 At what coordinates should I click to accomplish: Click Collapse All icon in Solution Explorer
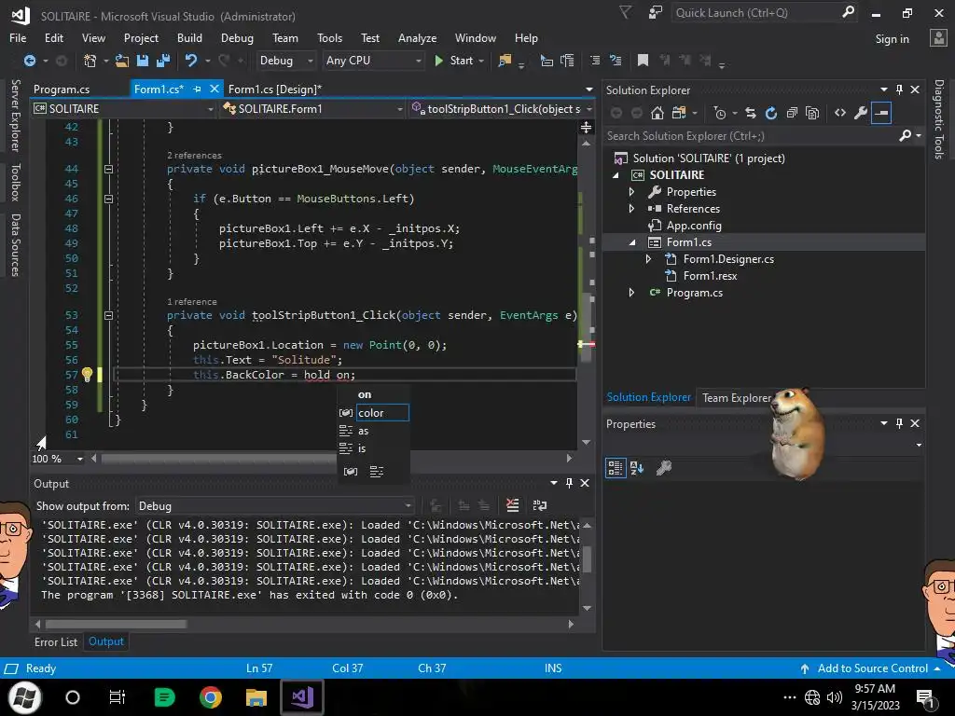(792, 113)
